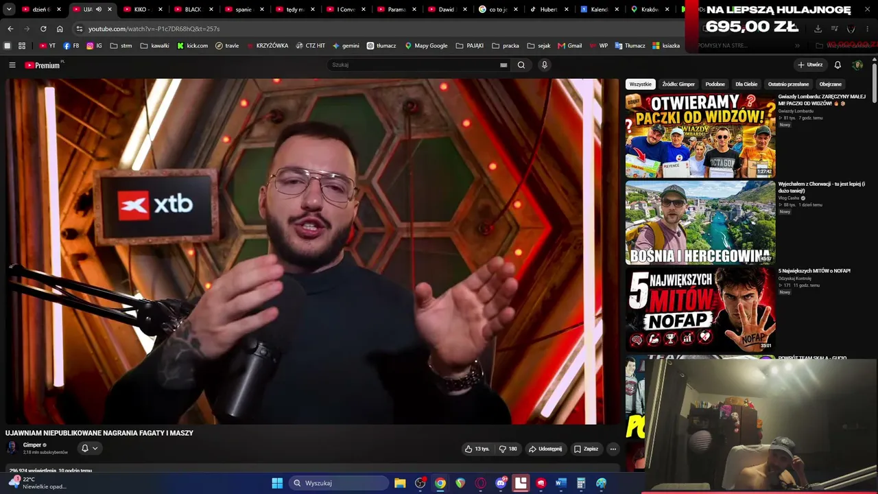878x494 pixels.
Task: Open the PAJĄKI bookmarks folder
Action: [x=470, y=46]
